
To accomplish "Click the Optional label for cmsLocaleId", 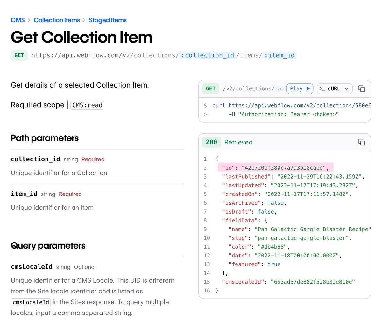I will (85, 267).
